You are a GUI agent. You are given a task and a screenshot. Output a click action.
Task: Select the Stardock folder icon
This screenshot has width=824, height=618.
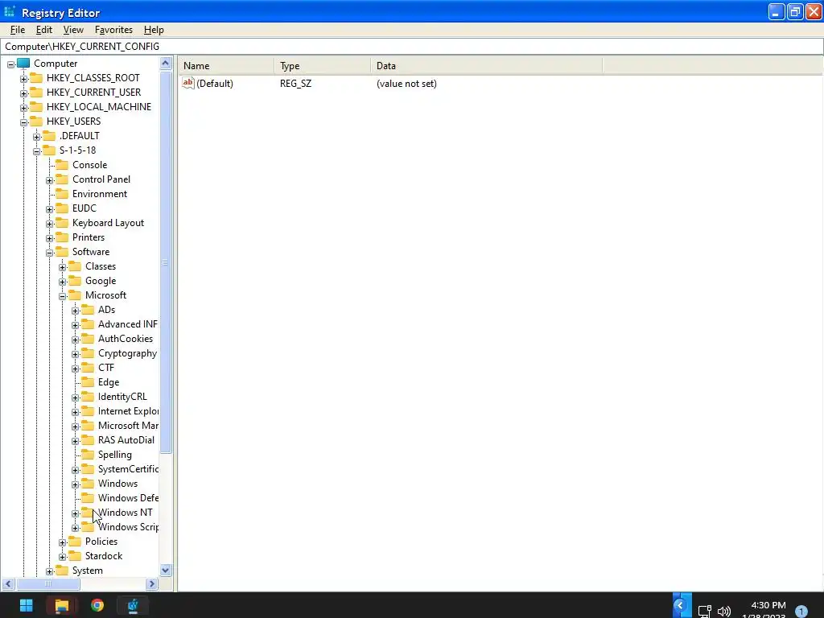tap(75, 555)
